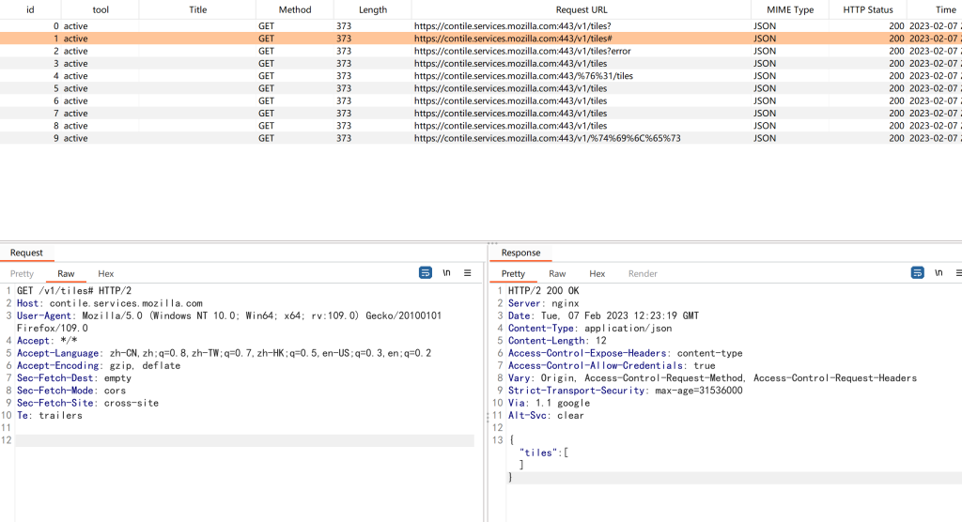Click the MIME Type column header
The height and width of the screenshot is (522, 962).
pos(790,9)
